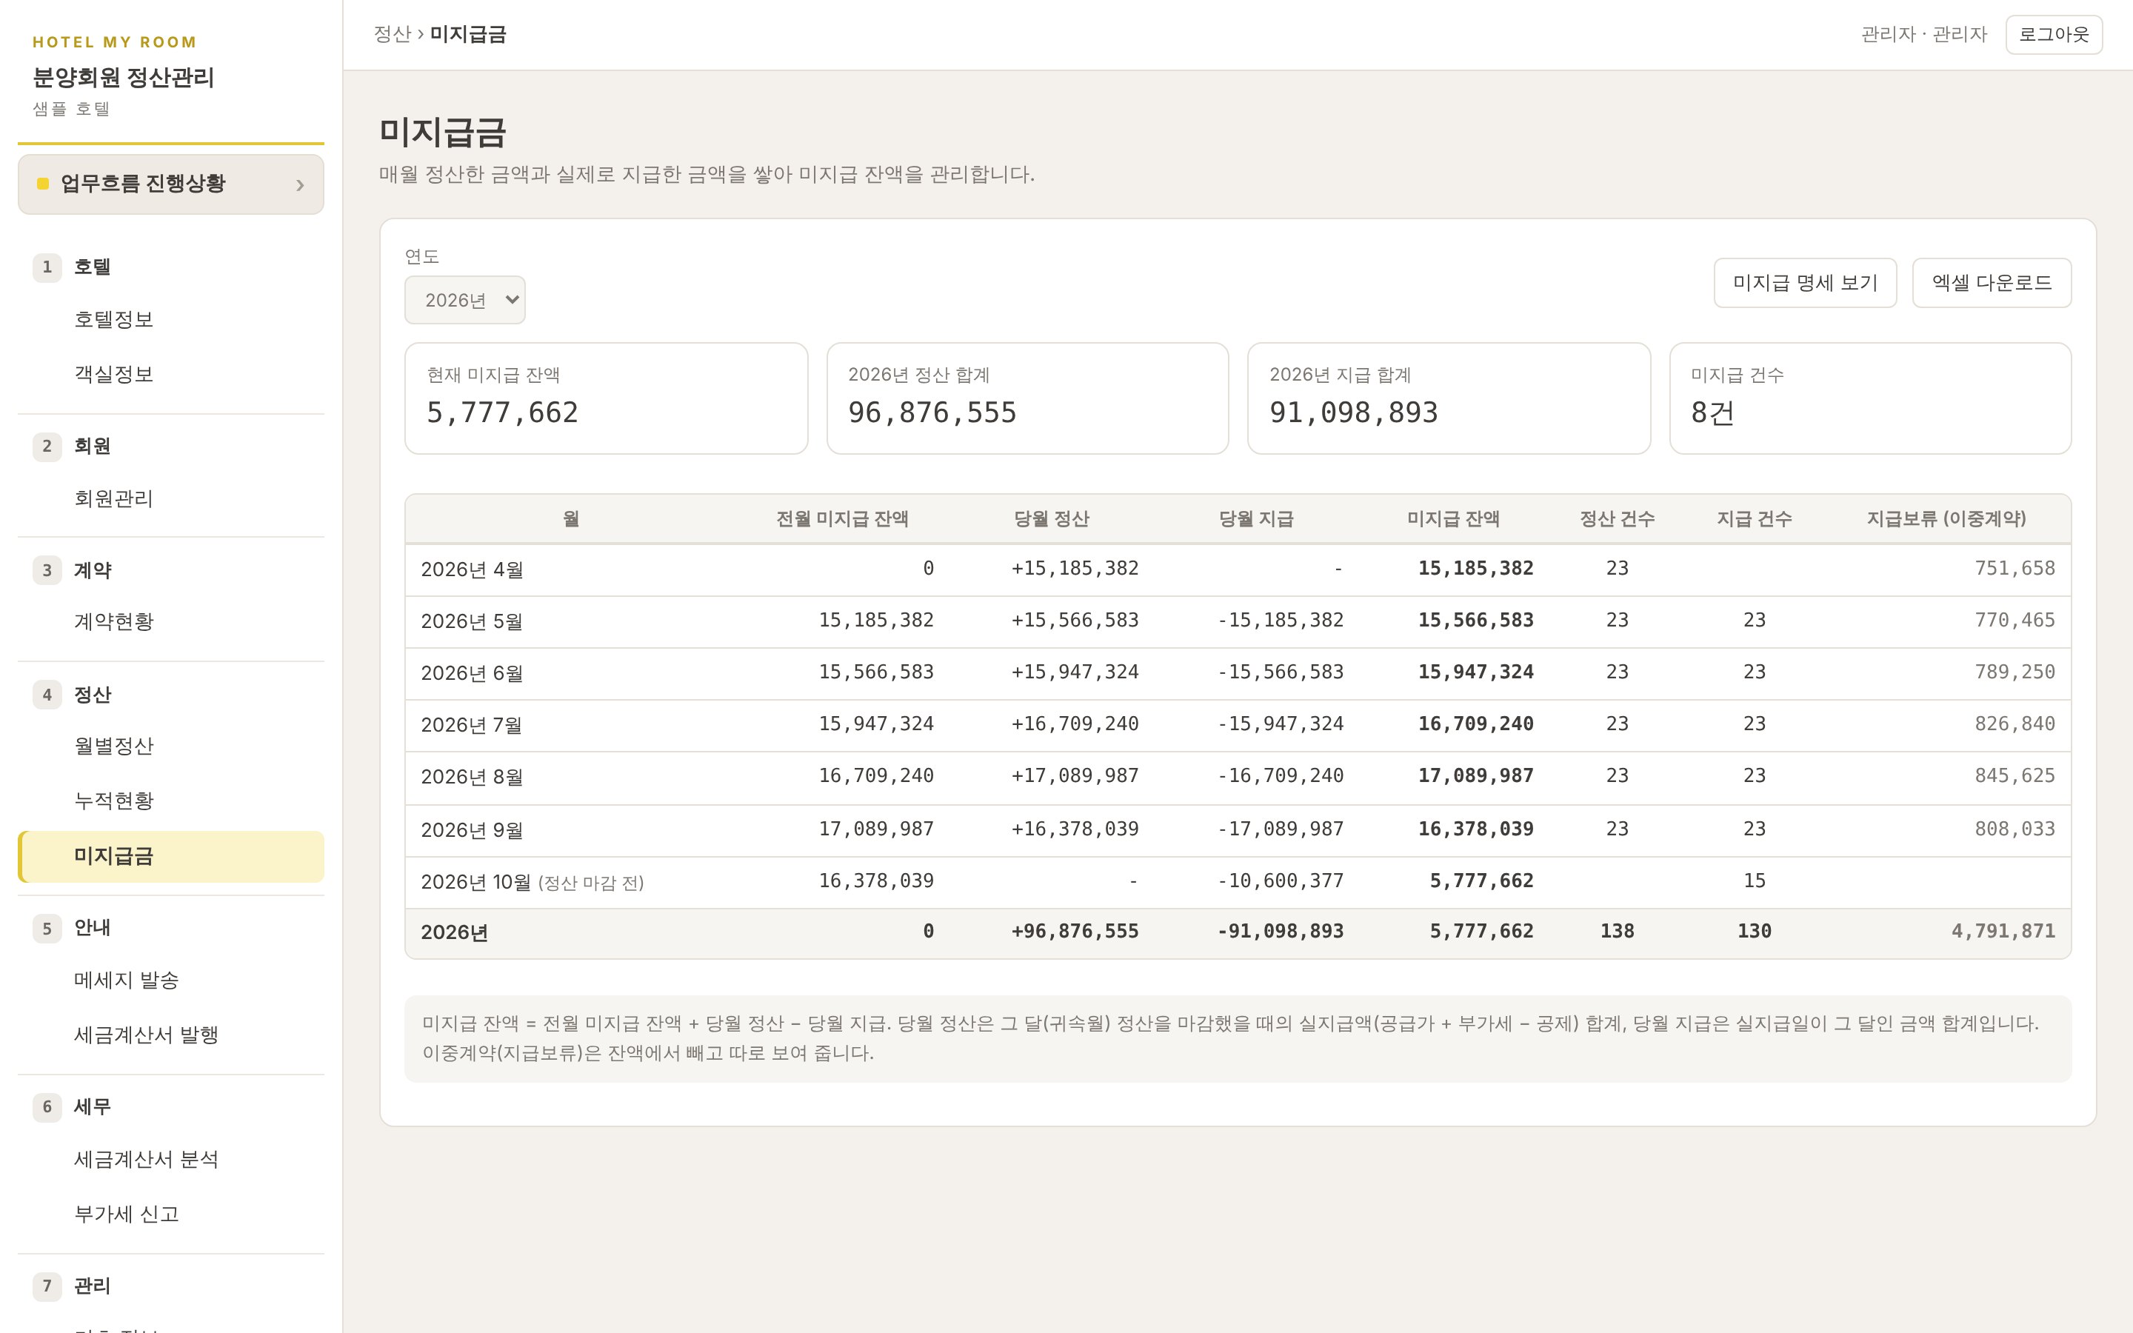Click the yellow dot on 업무흐름 진행상황
Viewport: 2133px width, 1333px height.
click(42, 184)
